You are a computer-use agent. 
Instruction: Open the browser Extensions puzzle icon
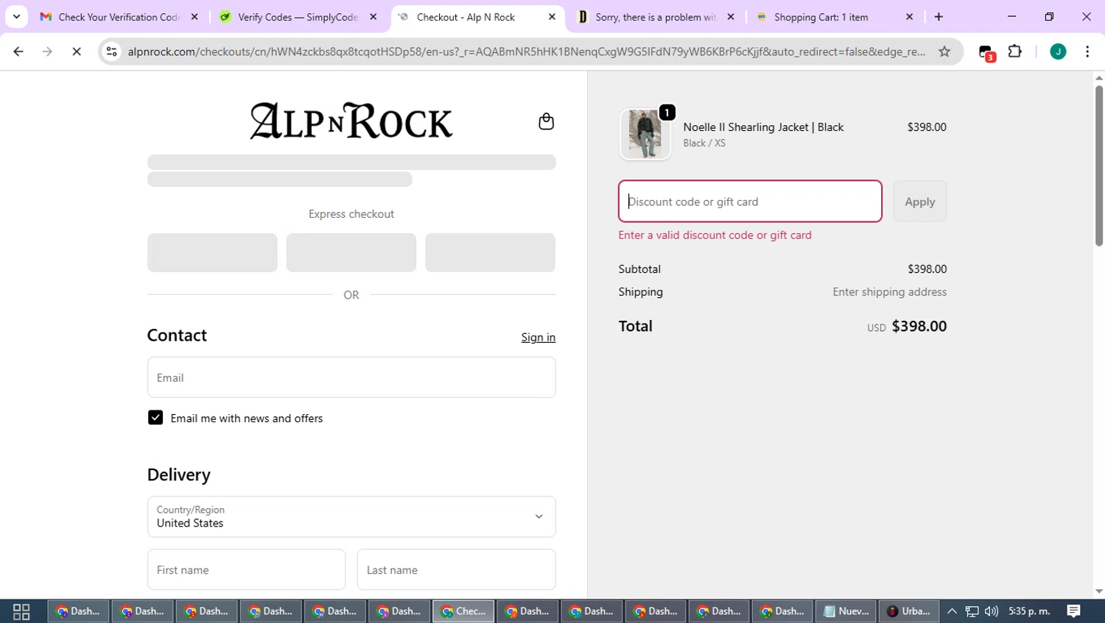pos(1015,51)
